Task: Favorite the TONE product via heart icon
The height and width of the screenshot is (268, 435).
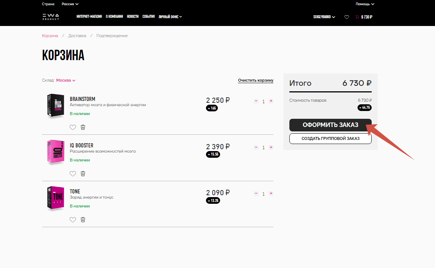Action: pyautogui.click(x=73, y=220)
